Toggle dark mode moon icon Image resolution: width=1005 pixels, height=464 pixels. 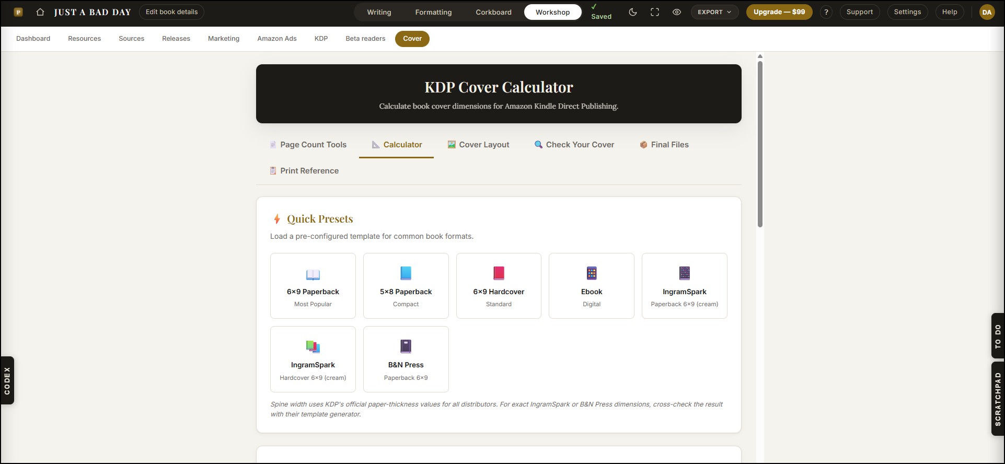[633, 12]
